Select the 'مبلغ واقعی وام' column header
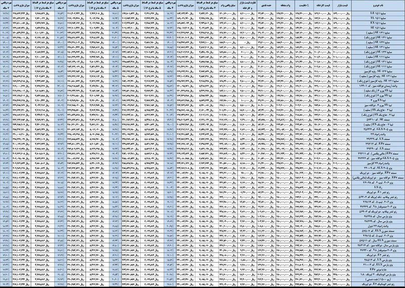Viewport: 405px width, 288px height. click(x=228, y=6)
